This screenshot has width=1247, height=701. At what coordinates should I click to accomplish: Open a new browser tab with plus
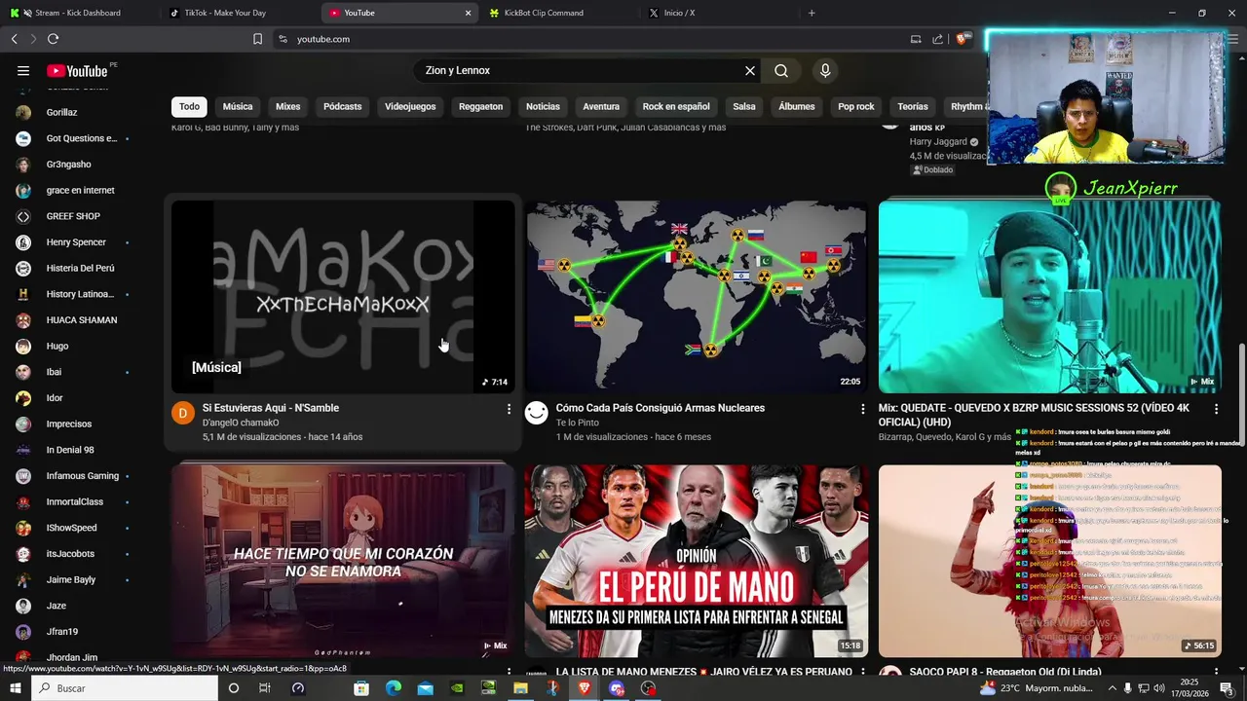[812, 13]
